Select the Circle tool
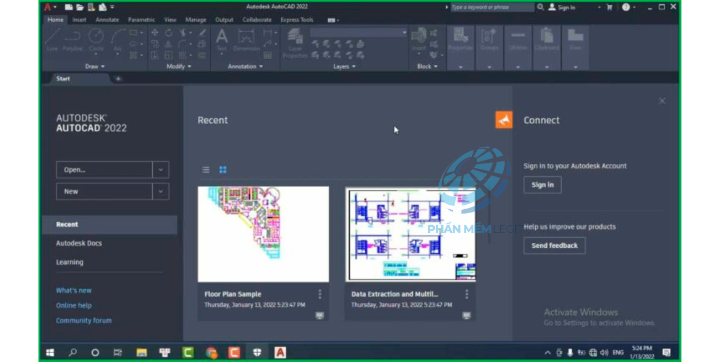The height and width of the screenshot is (362, 720). (x=96, y=40)
